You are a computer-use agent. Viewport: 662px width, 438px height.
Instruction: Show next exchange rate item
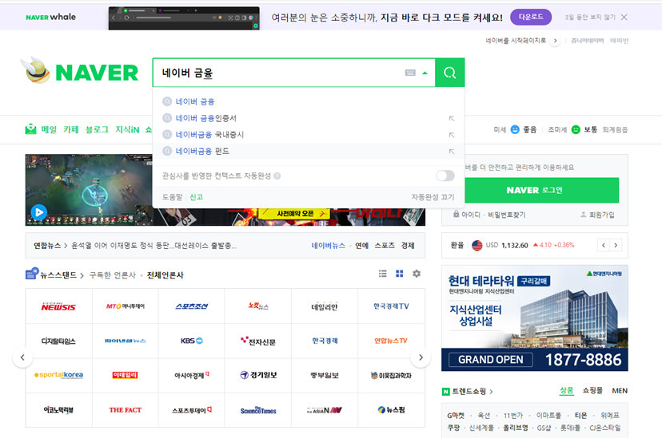point(616,245)
